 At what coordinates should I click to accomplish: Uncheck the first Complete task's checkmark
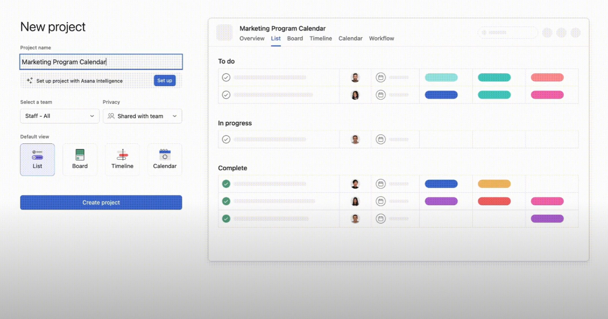pyautogui.click(x=226, y=184)
